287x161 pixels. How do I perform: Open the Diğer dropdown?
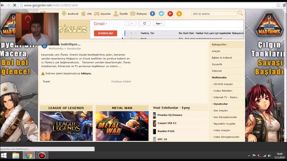coord(159,24)
